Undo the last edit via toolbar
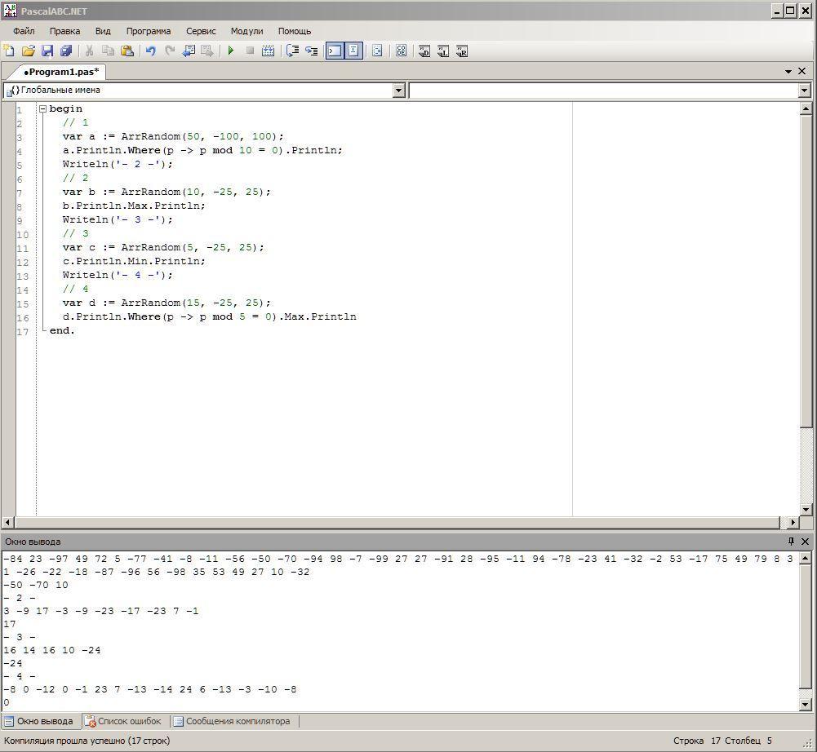 (x=151, y=51)
